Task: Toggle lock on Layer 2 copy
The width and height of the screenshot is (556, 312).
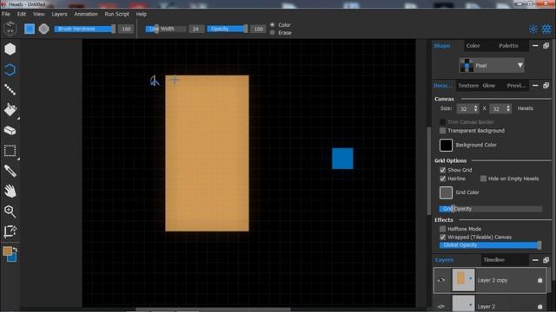Action: (x=540, y=280)
